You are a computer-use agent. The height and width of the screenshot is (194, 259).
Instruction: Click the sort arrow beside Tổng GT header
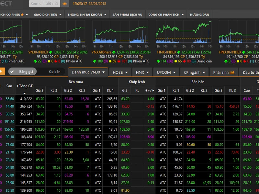pos(25,93)
